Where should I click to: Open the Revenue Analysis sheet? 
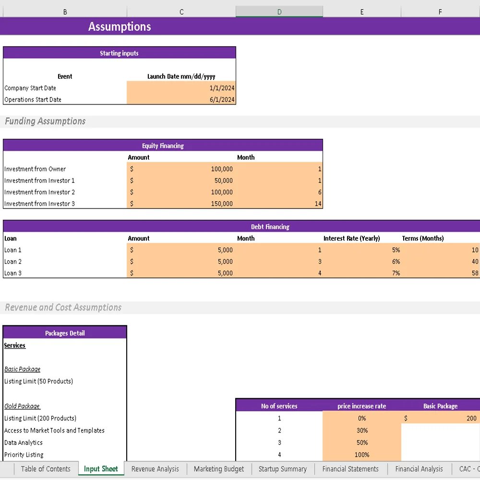(x=155, y=469)
